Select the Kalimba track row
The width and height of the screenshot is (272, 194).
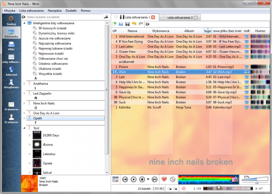[190, 107]
